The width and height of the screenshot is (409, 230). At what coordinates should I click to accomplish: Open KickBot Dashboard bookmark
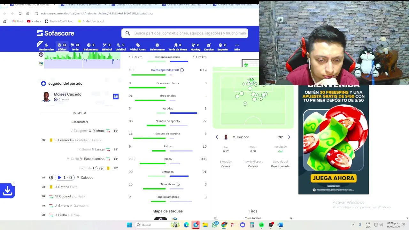point(90,21)
